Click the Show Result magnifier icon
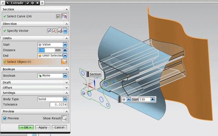 click(x=64, y=118)
